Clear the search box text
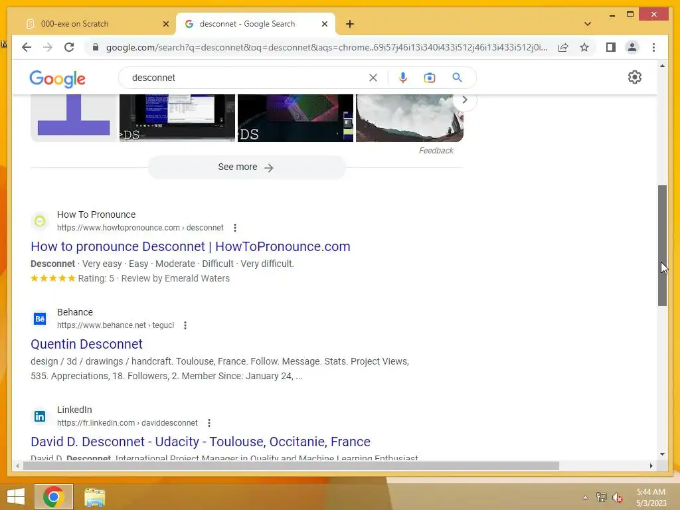 373,78
